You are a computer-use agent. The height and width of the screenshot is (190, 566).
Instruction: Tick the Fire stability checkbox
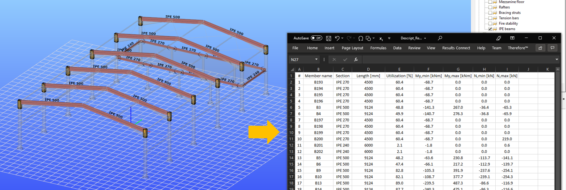point(490,23)
